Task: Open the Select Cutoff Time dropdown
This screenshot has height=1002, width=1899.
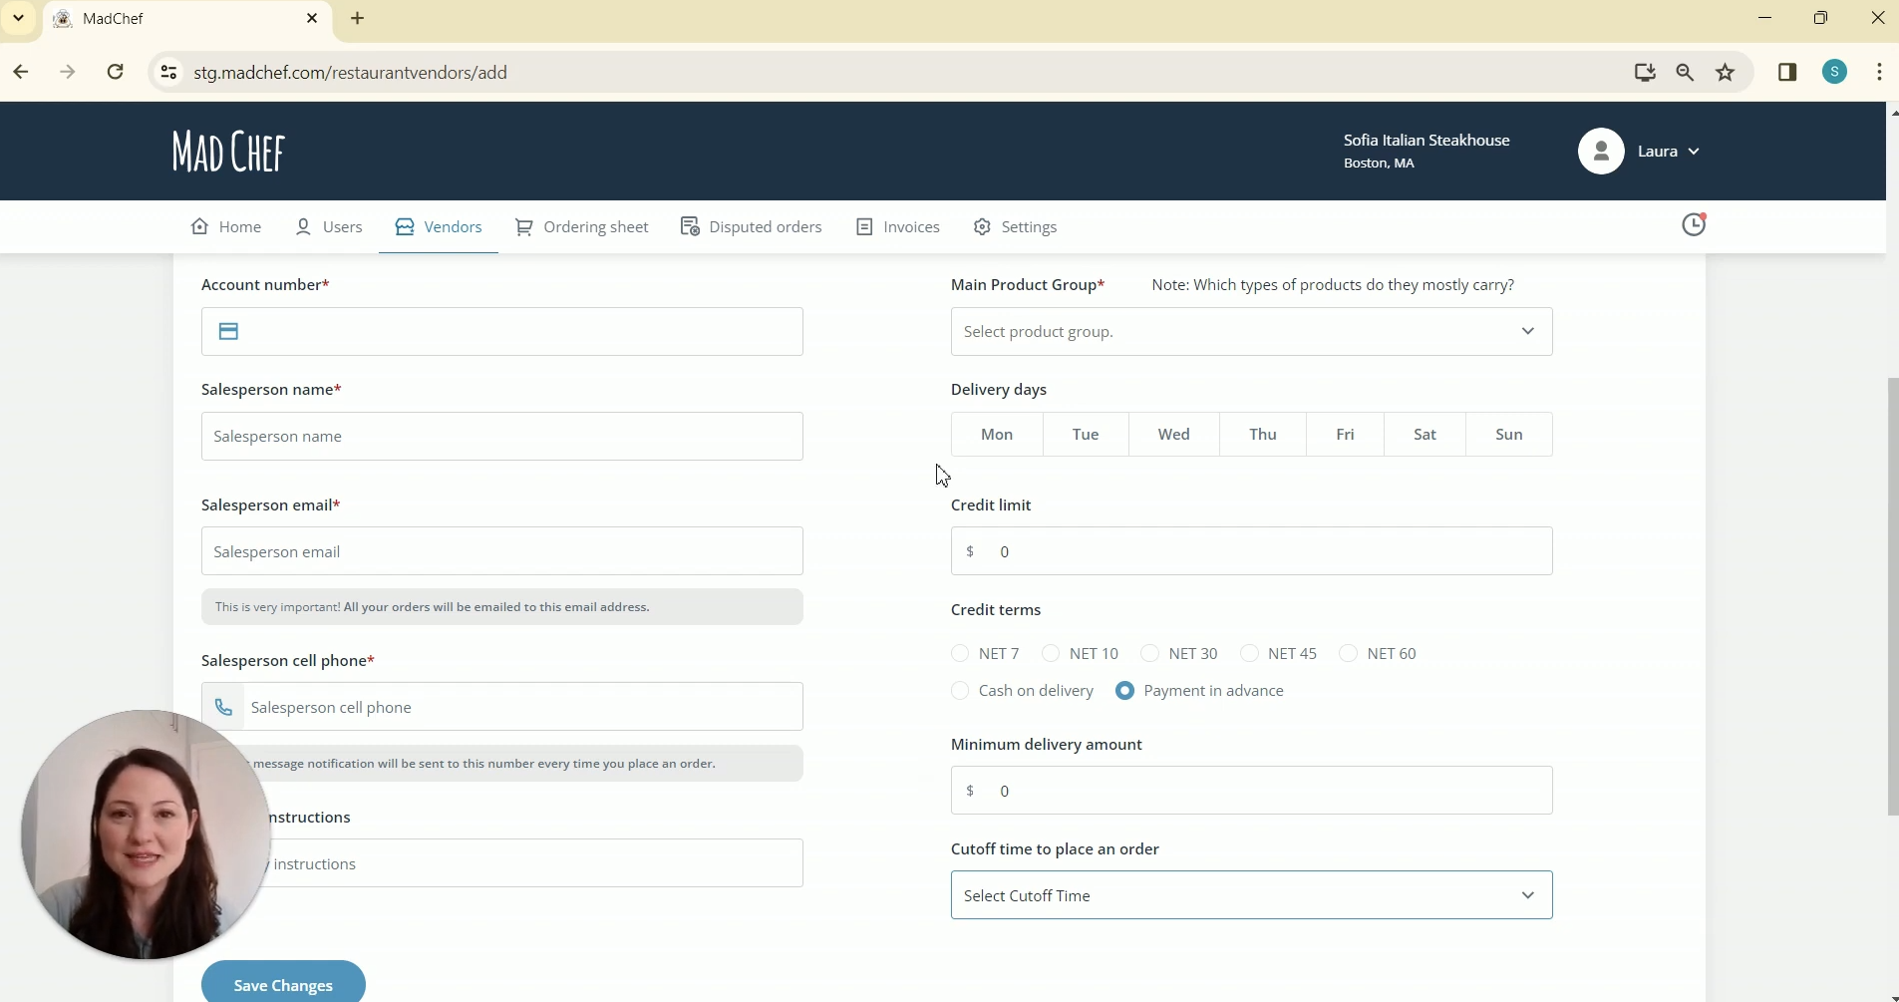Action: [x=1252, y=896]
